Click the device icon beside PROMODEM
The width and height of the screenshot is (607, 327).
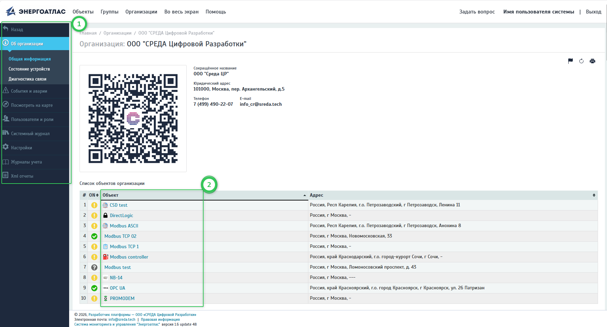105,298
